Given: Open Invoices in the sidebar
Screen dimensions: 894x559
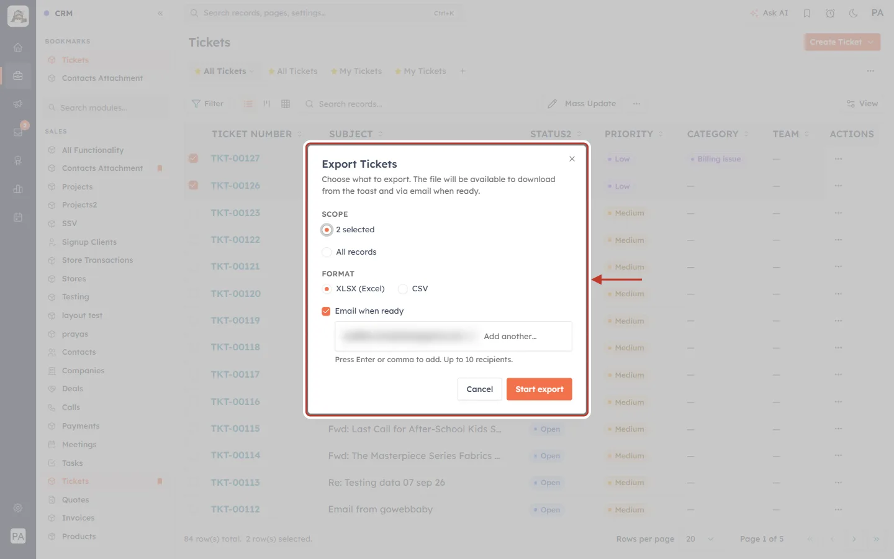Looking at the screenshot, I should coord(78,518).
